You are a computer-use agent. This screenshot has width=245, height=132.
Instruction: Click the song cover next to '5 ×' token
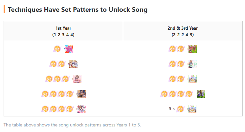click(x=192, y=109)
